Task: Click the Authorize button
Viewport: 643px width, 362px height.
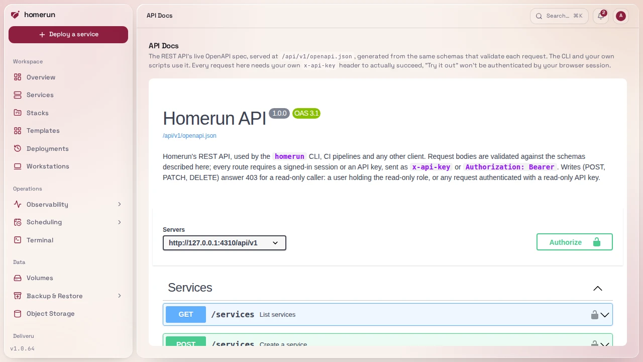Action: [x=575, y=242]
